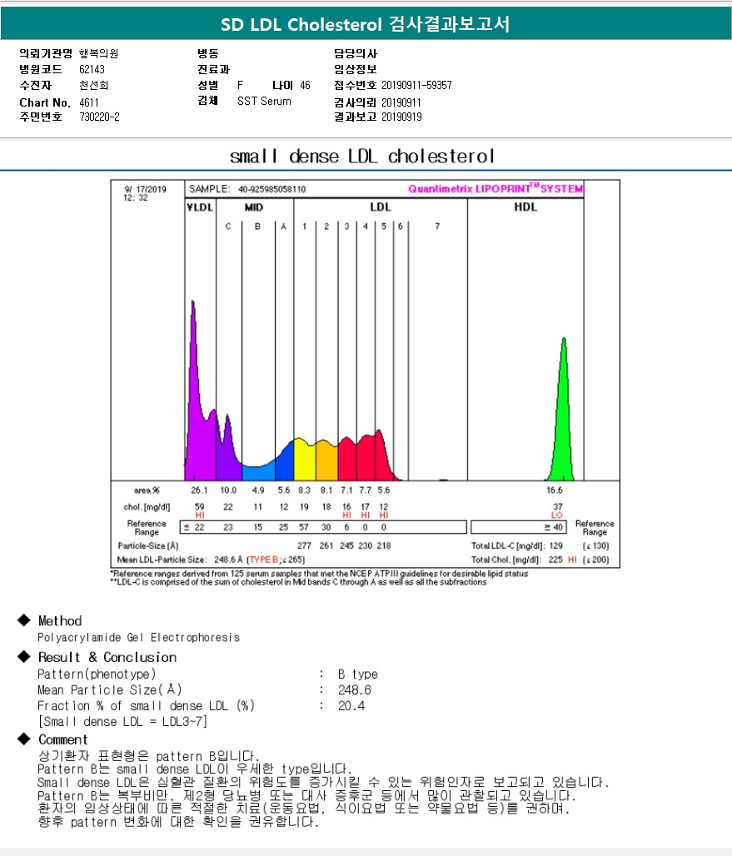Screen dimensions: 732x856
Task: Click the Chart No. value 4611
Action: tap(88, 102)
